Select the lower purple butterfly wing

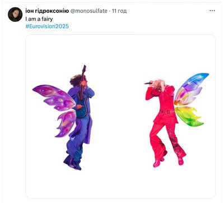66,123
